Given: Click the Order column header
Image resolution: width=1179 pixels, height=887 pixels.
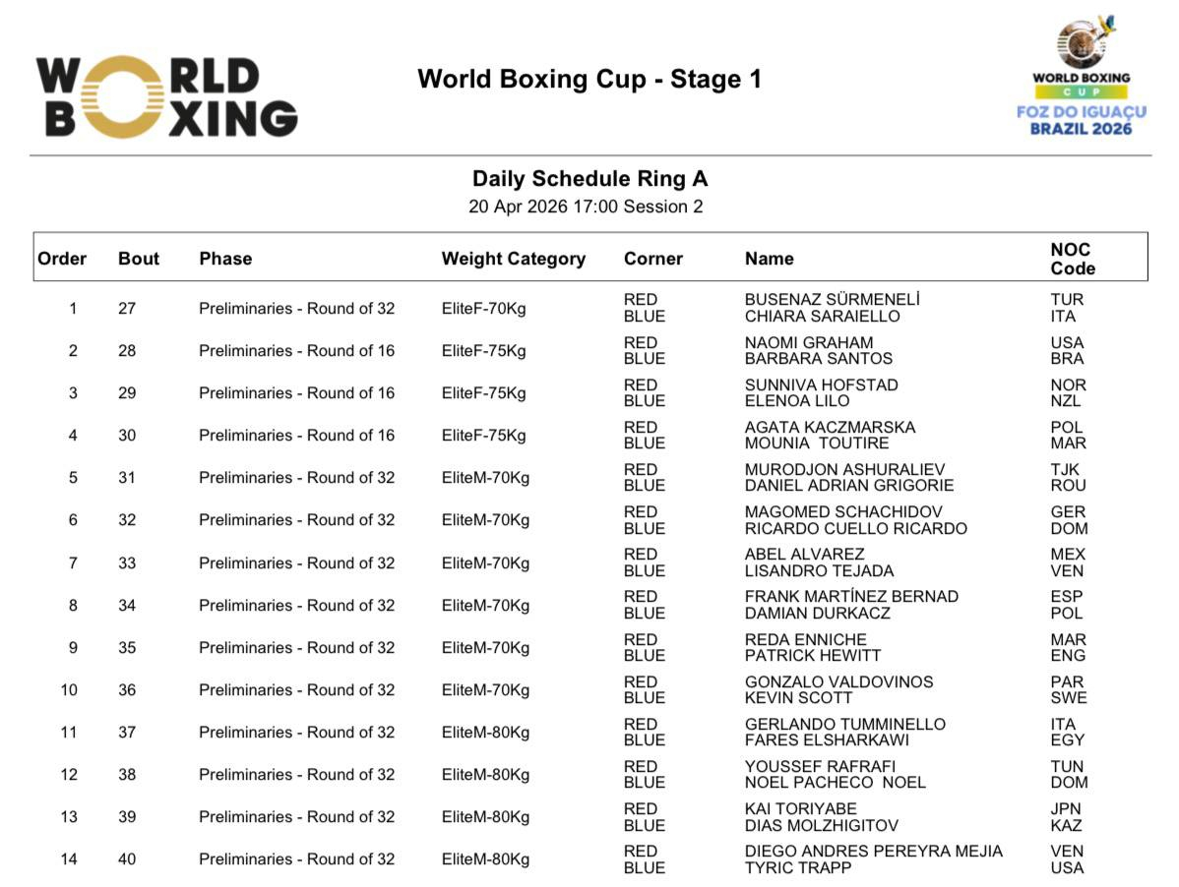Looking at the screenshot, I should point(62,259).
